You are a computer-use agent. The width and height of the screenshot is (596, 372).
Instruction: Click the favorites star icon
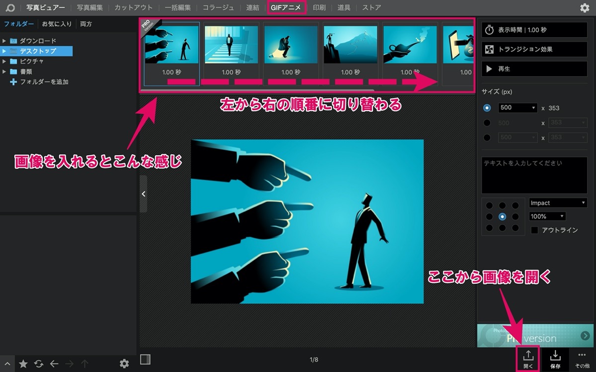(23, 364)
